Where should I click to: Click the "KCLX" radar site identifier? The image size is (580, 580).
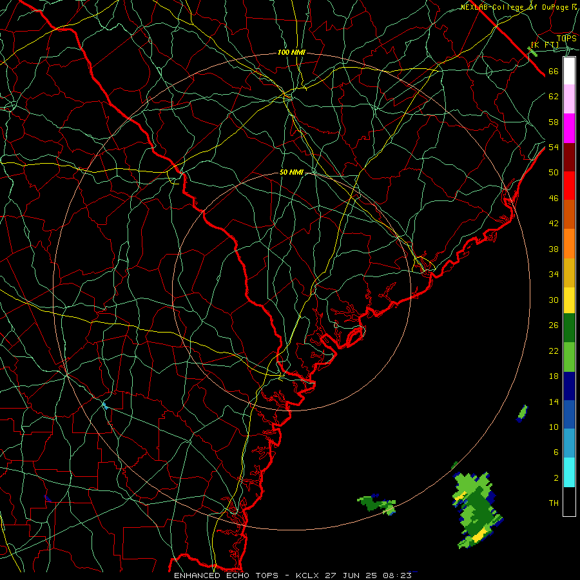tap(309, 575)
